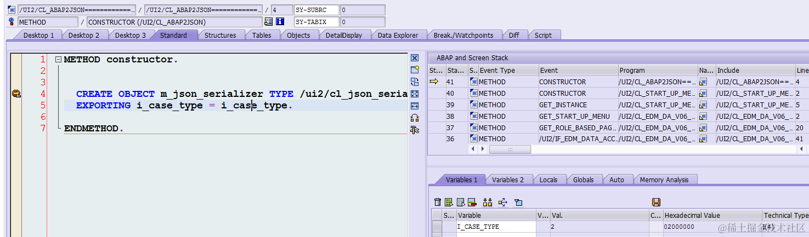The height and width of the screenshot is (237, 809).
Task: Click the blue branching arrows icon in variables toolbar
Action: [x=503, y=203]
